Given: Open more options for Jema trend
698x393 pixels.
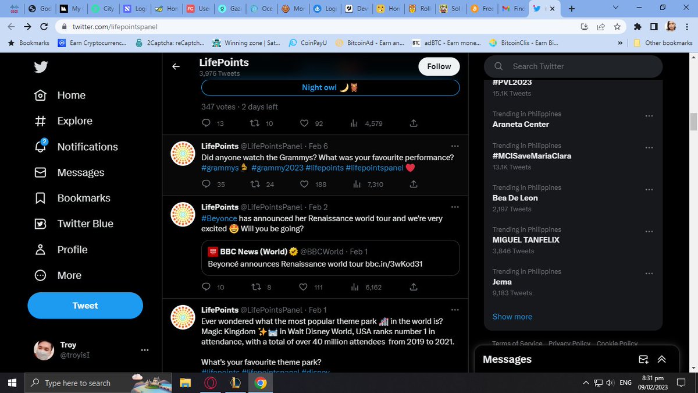Looking at the screenshot, I should (649, 274).
